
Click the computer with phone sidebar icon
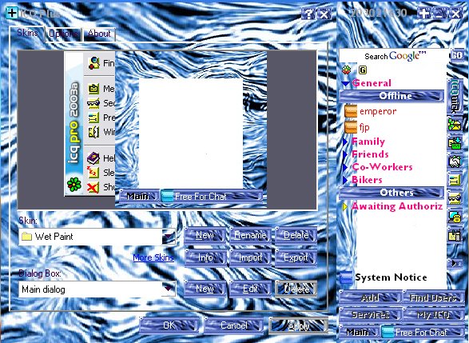click(455, 217)
